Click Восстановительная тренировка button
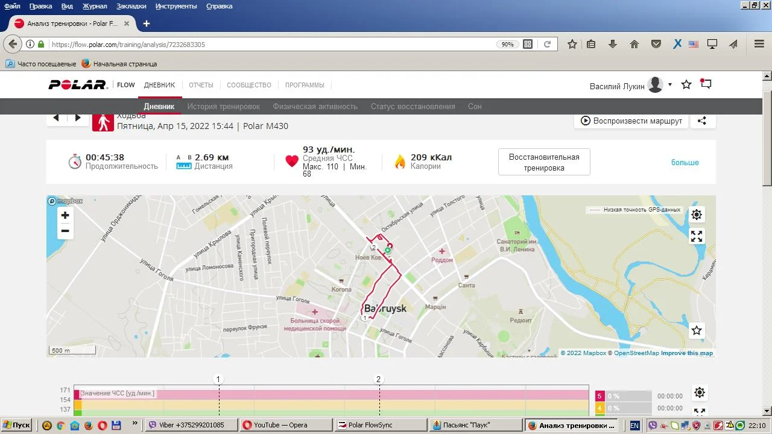This screenshot has height=434, width=772. (x=544, y=162)
